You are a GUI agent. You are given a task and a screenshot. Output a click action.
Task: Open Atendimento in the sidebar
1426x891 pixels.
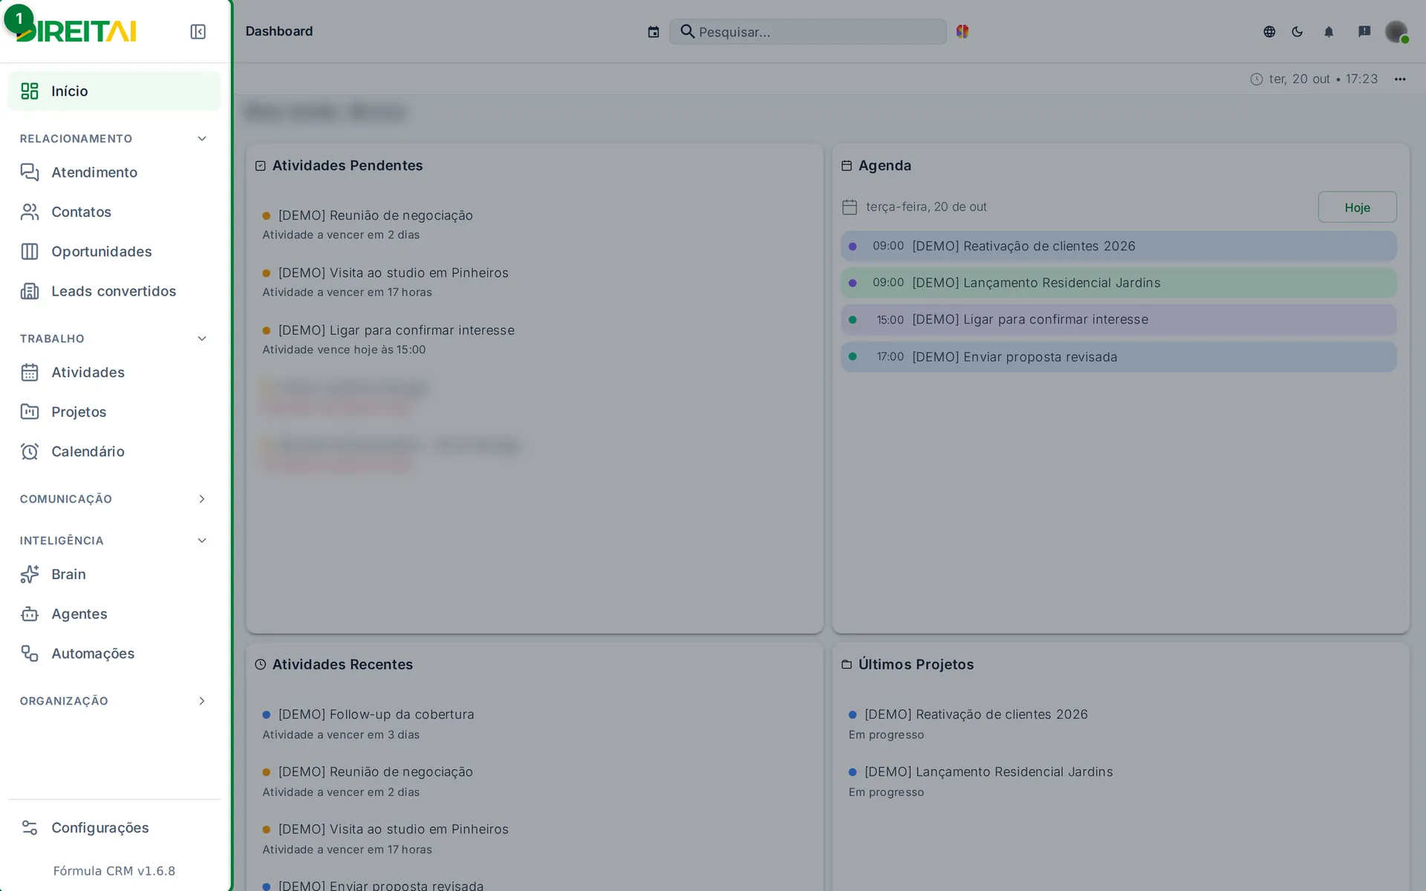pos(114,172)
